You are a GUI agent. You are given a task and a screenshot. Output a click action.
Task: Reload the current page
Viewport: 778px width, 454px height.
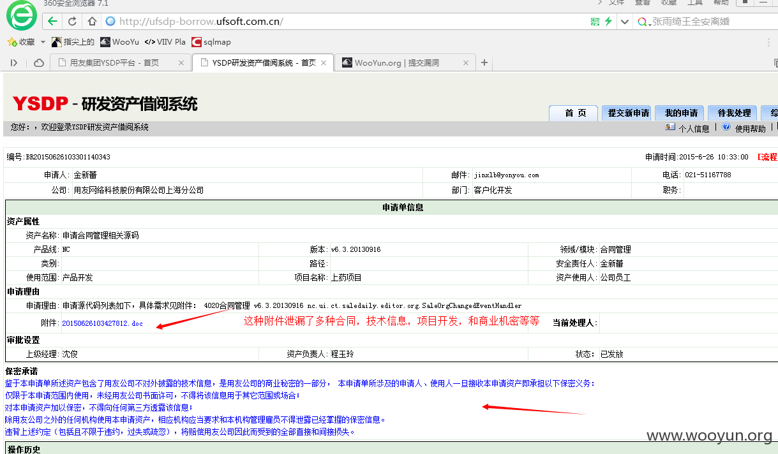(x=72, y=21)
